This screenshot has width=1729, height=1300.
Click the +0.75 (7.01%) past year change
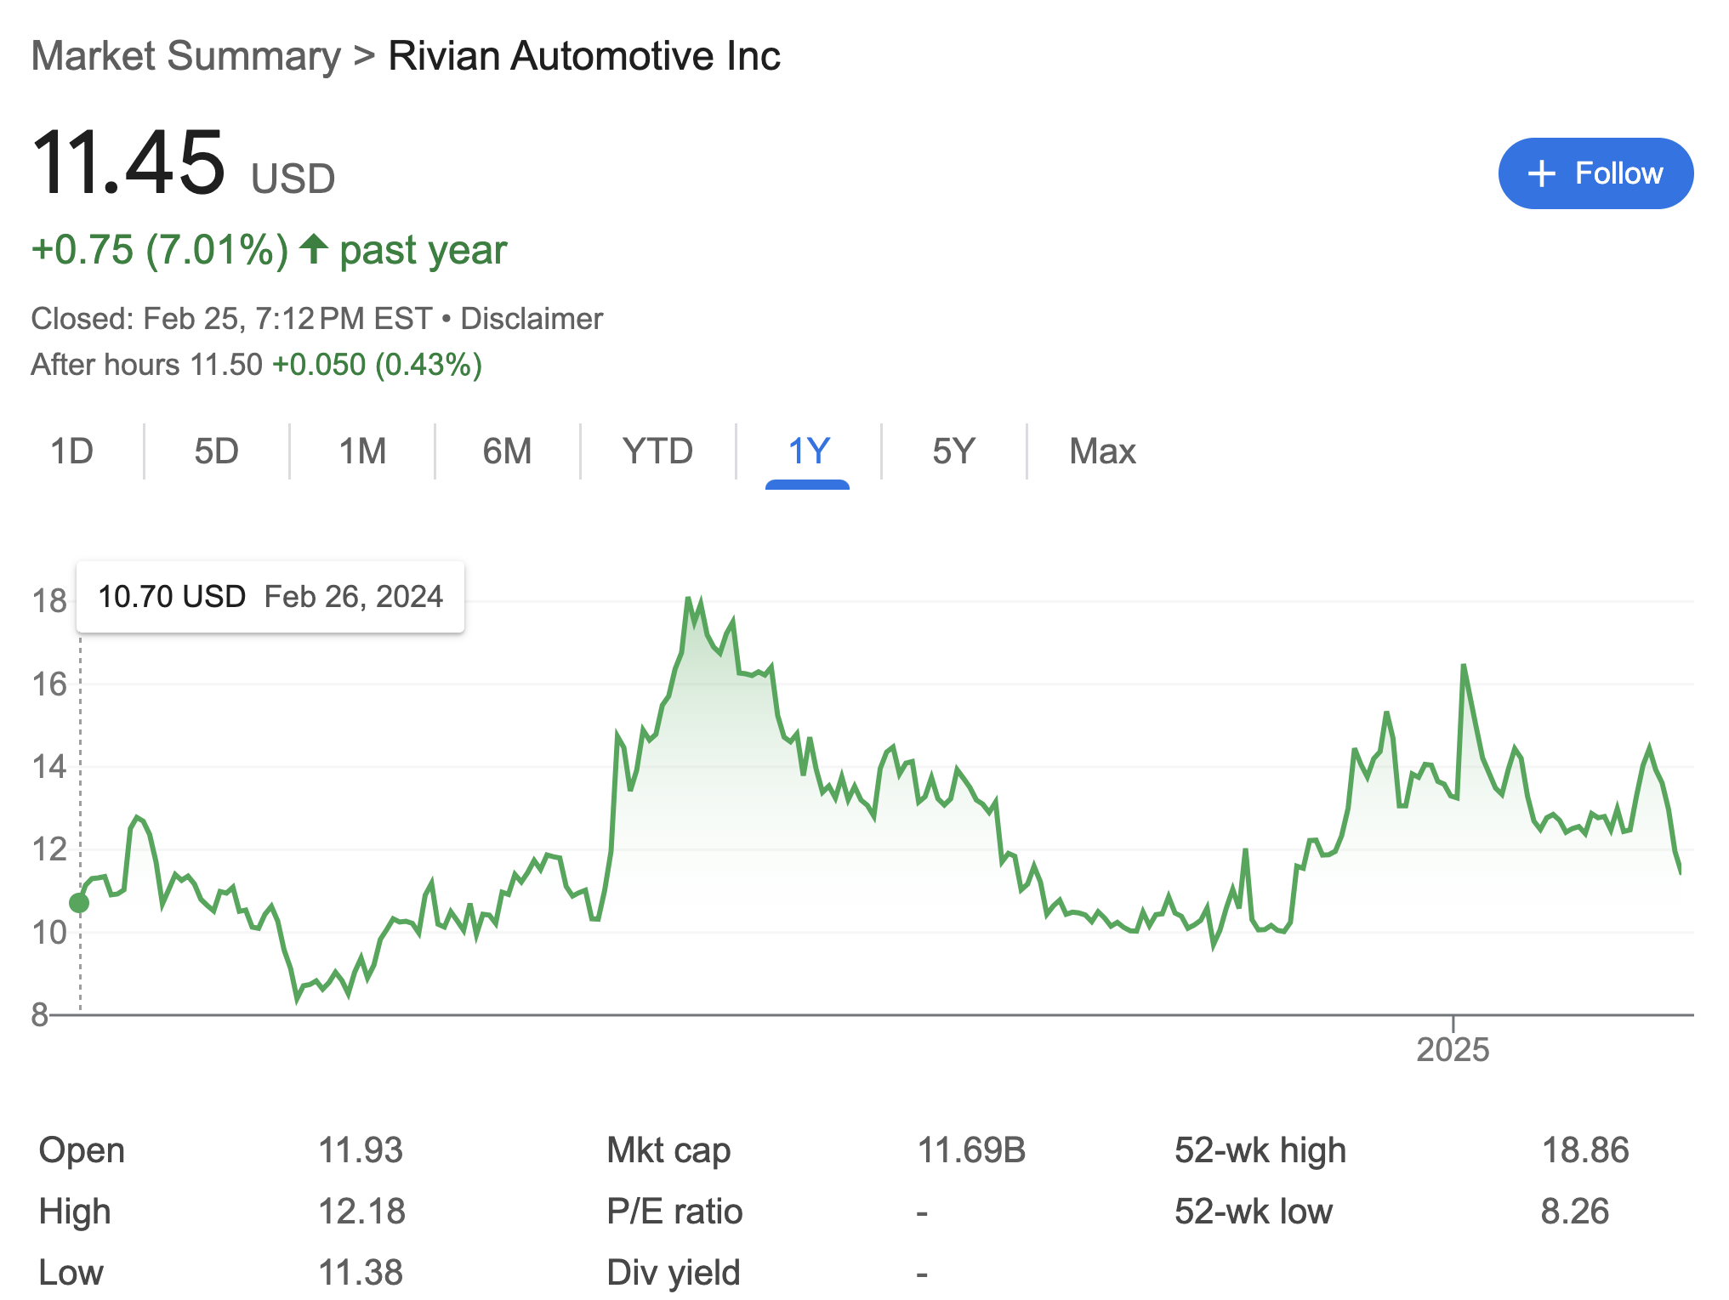tap(269, 250)
